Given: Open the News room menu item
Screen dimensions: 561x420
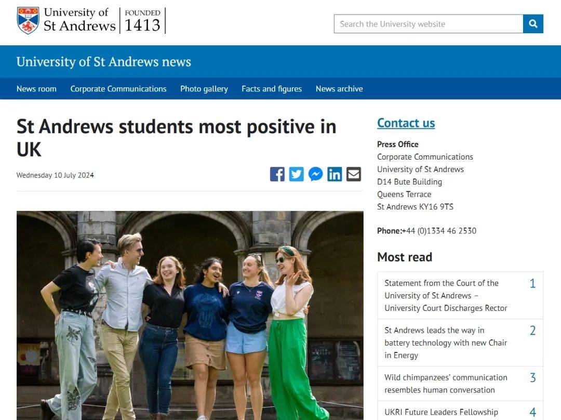Looking at the screenshot, I should click(36, 89).
